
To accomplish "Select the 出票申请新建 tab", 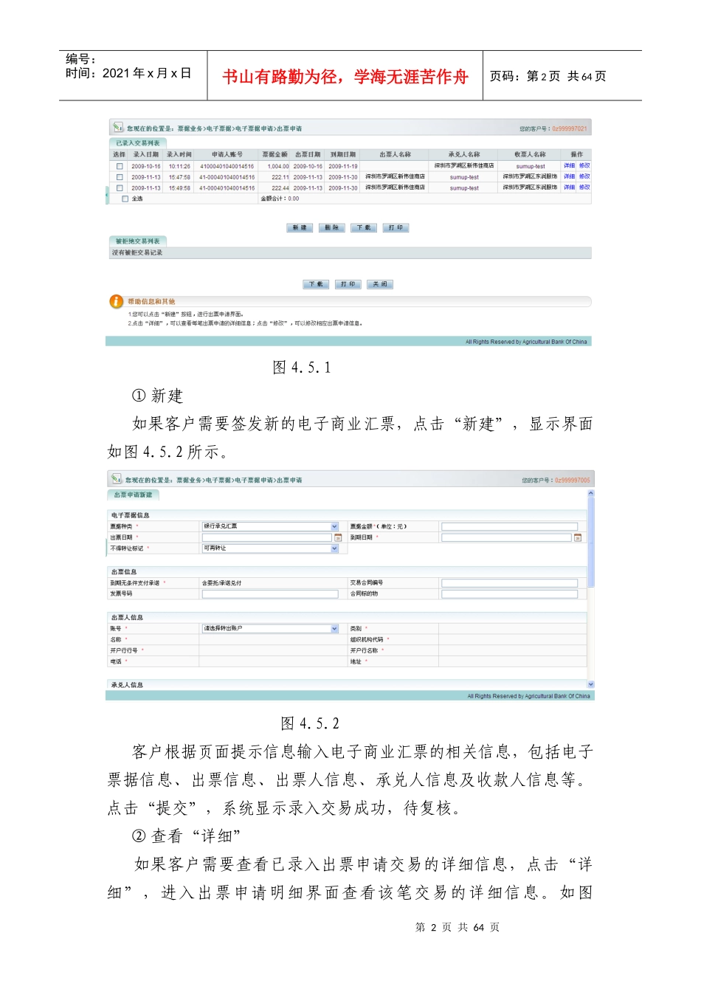I will click(x=133, y=495).
